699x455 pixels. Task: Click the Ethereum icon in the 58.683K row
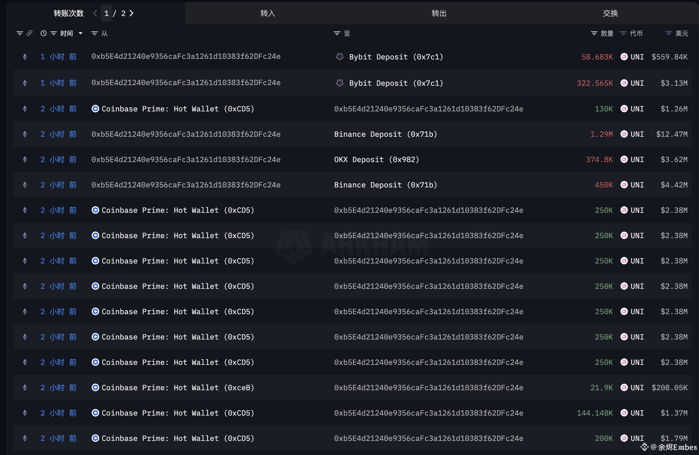(x=25, y=57)
